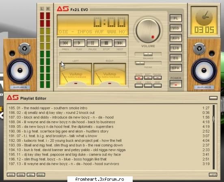The height and width of the screenshot is (182, 224).
Task: Select track 195 camera out my face
Action: [x=109, y=154]
